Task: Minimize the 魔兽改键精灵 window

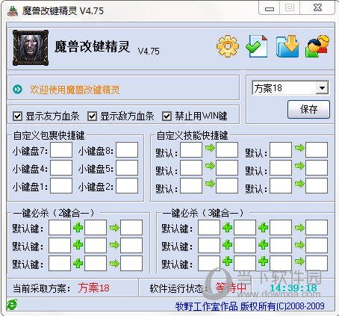Action: (270, 8)
